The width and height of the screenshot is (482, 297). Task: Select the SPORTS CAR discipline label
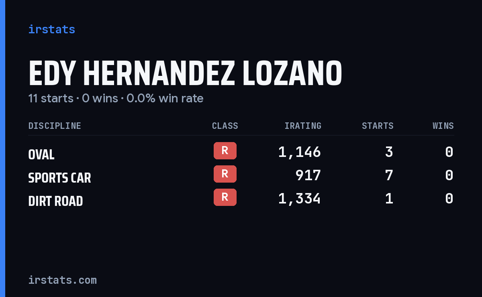pyautogui.click(x=59, y=177)
